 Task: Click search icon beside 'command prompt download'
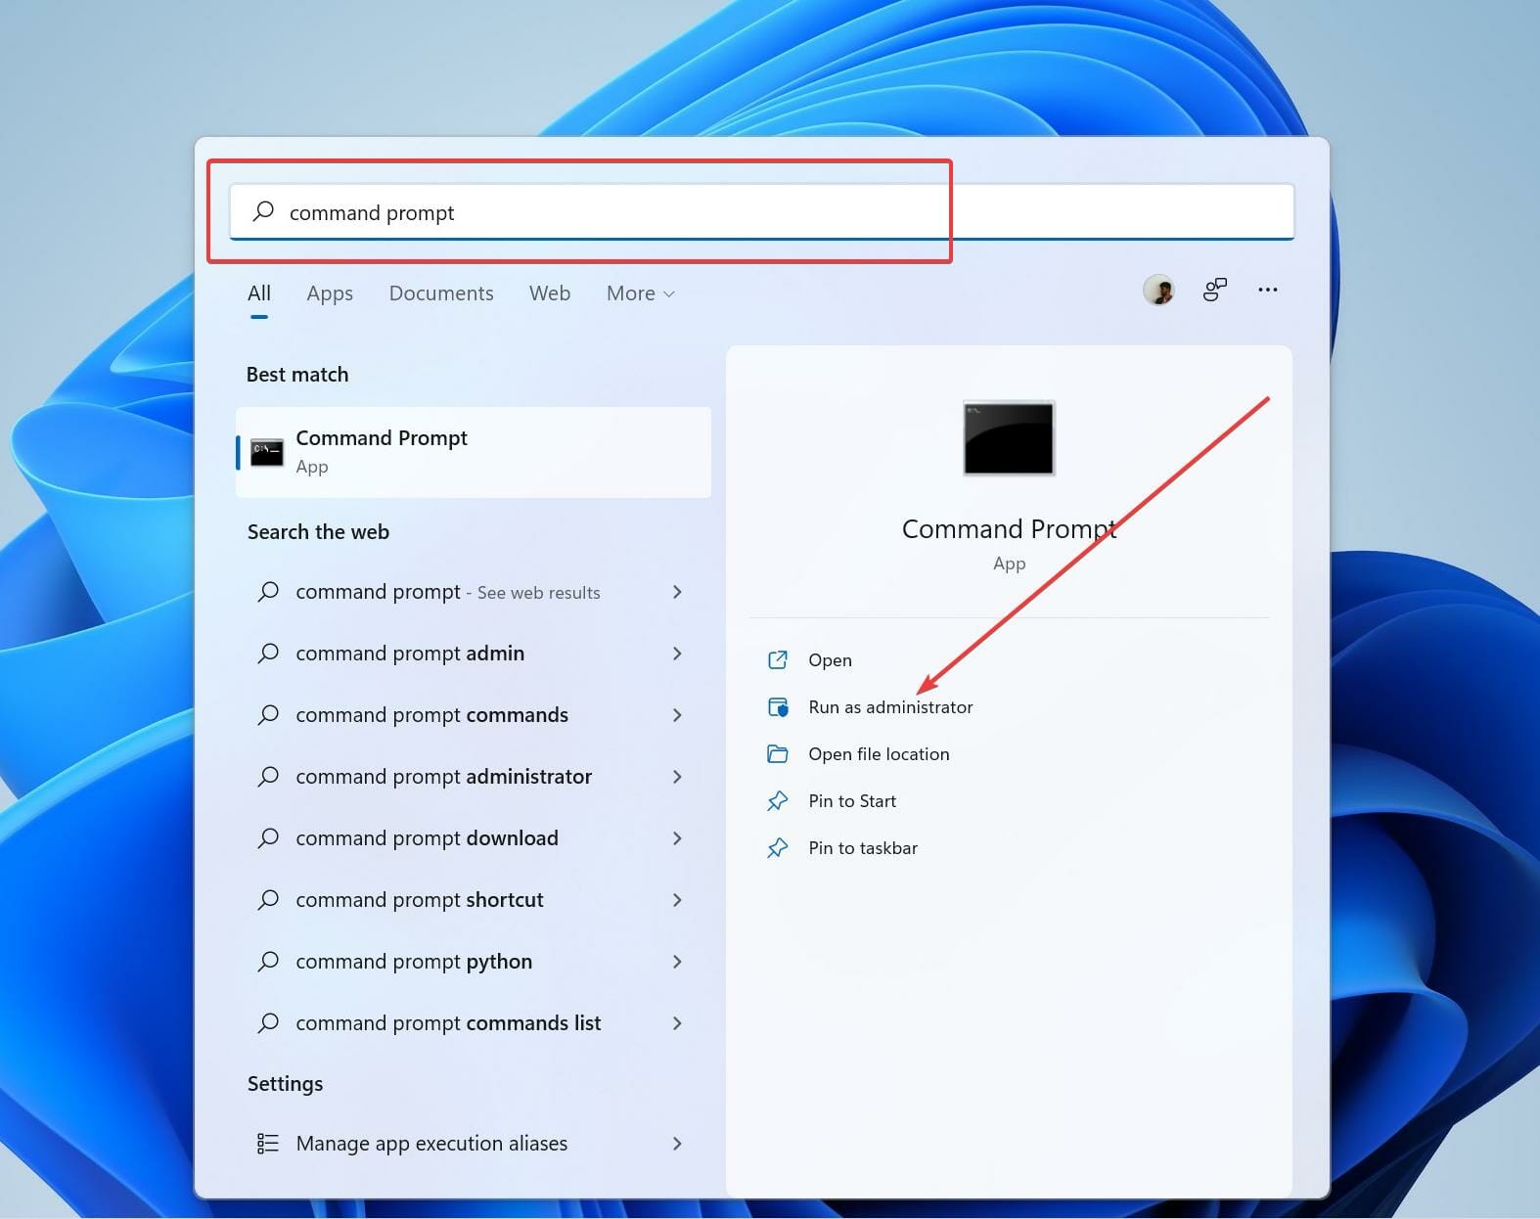[268, 838]
